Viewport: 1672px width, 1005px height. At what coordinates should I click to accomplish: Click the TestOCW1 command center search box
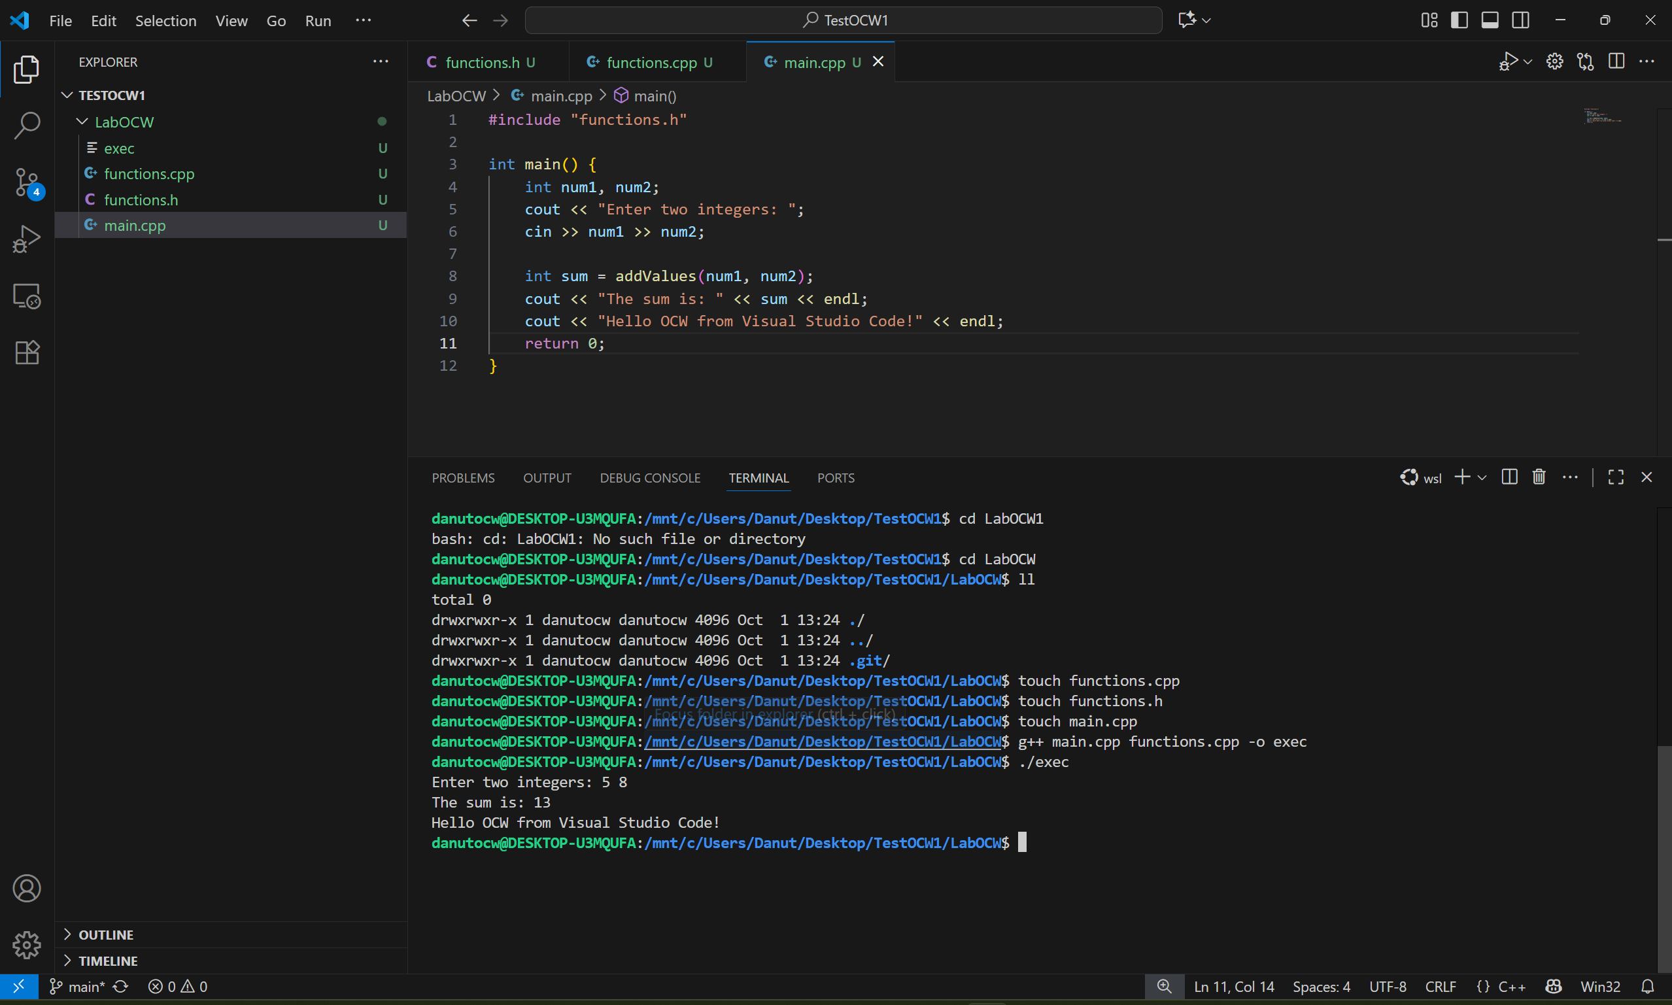point(843,20)
